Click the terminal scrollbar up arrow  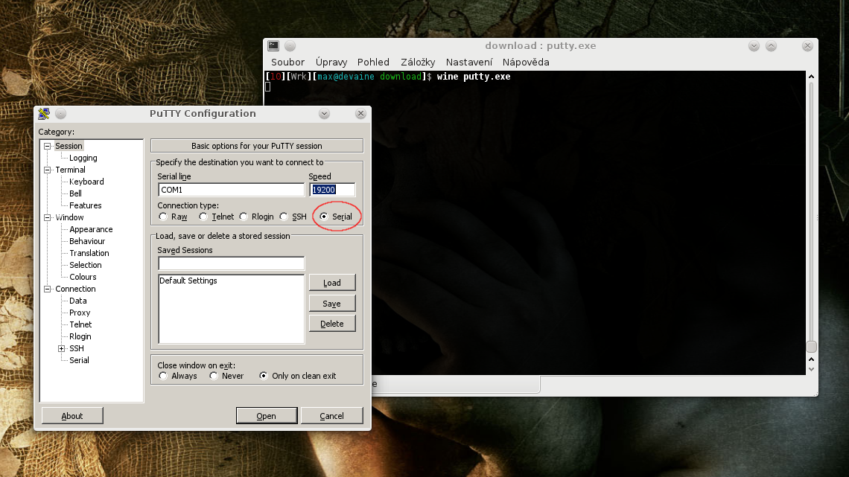tap(811, 77)
